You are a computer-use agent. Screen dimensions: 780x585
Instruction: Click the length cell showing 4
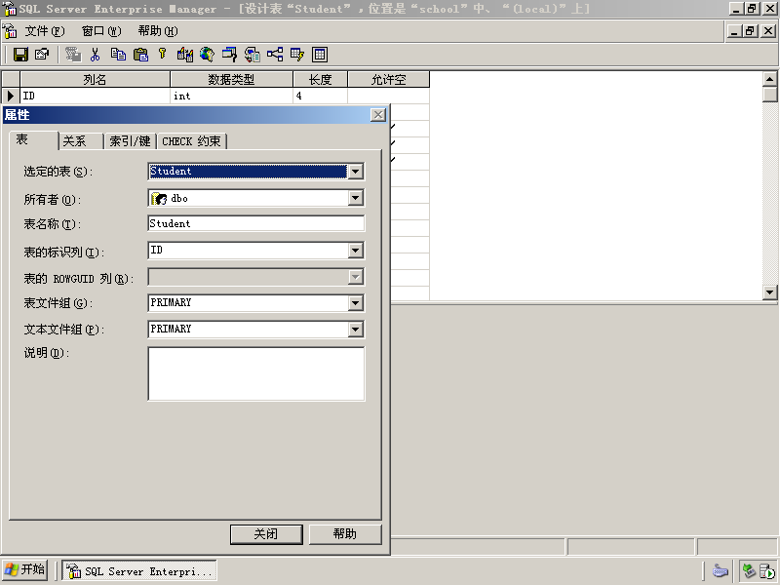[321, 96]
